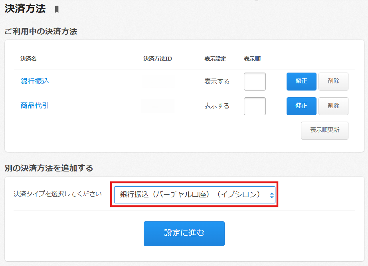Click the 設定に進む button
The image size is (368, 266).
[x=184, y=233]
